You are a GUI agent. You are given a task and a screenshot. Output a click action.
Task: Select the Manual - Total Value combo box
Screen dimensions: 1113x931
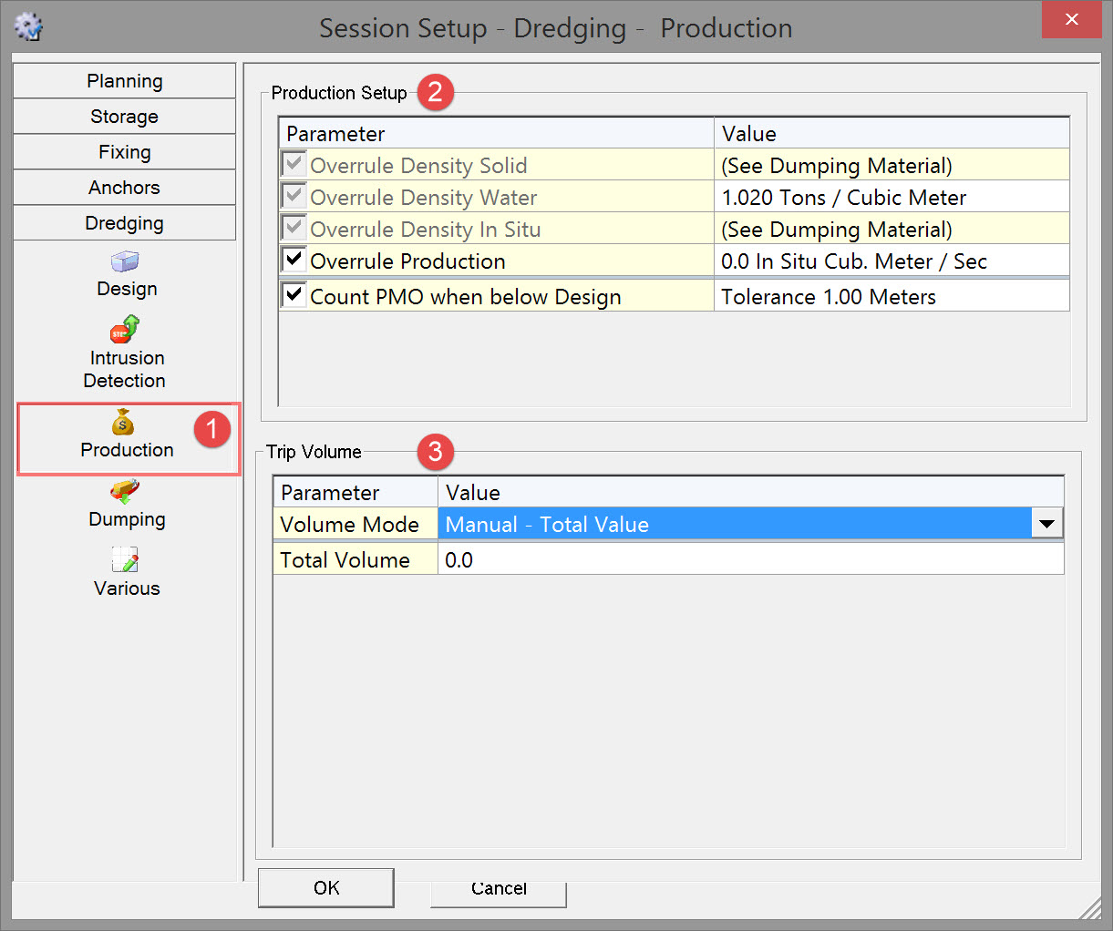[734, 525]
